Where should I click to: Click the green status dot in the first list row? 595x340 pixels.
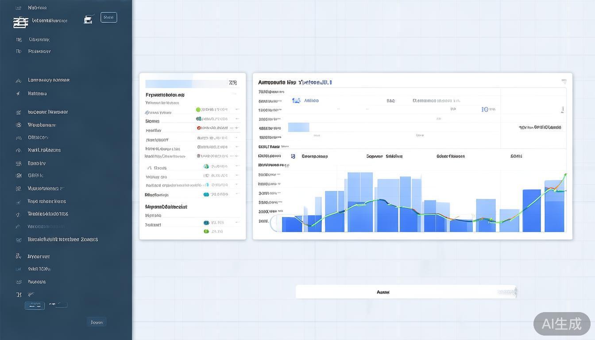[x=198, y=109]
